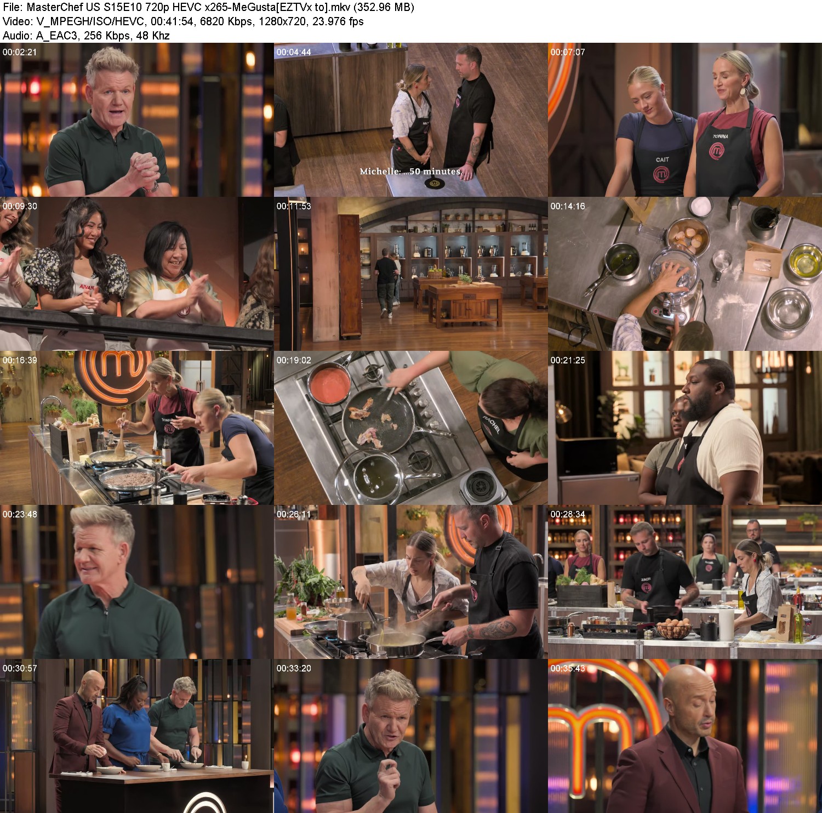Select the "Video: V_MPEGH/ISO/HEVC" info line

click(x=183, y=21)
